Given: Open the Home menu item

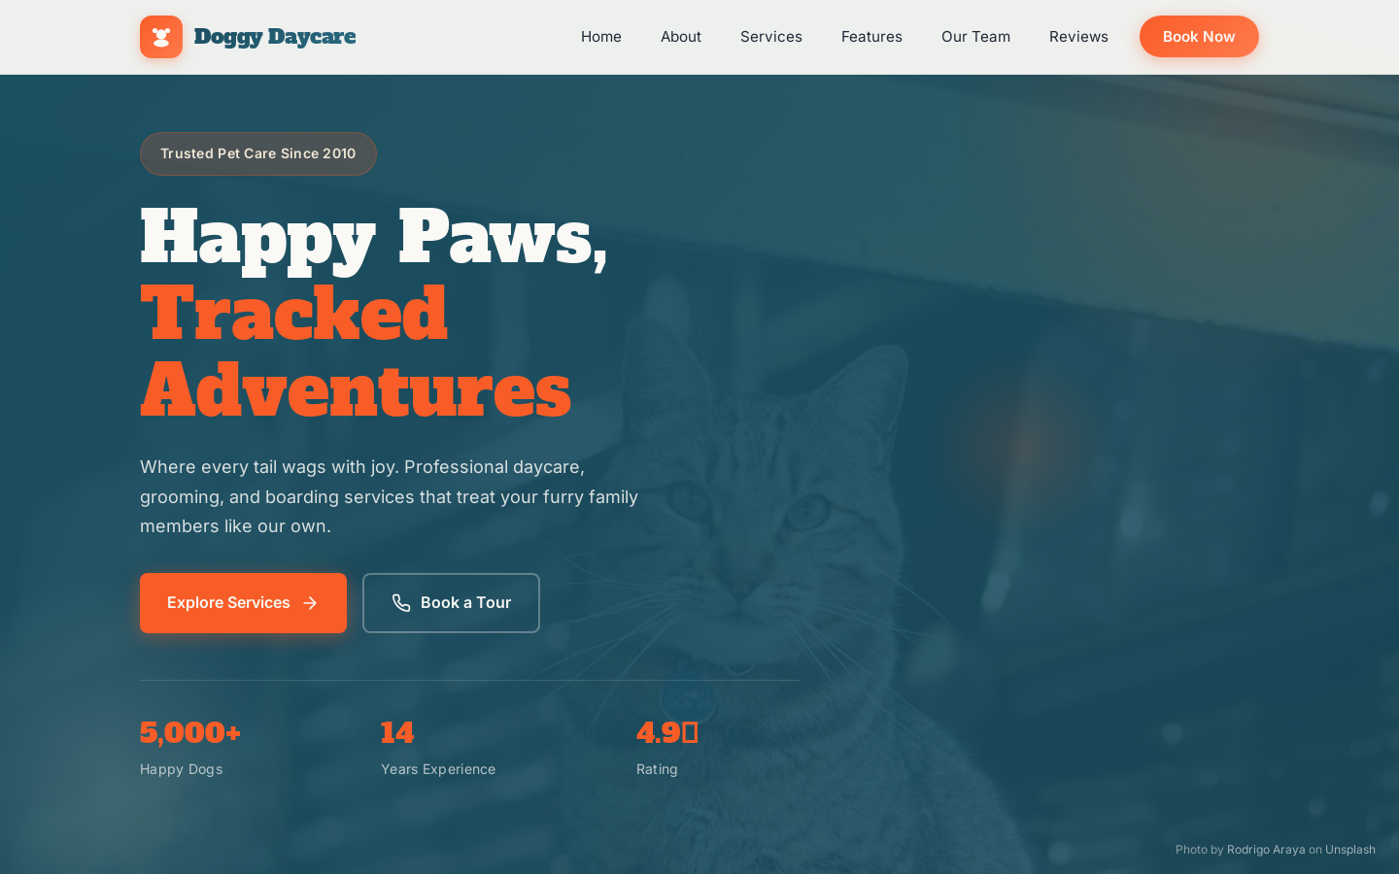Looking at the screenshot, I should (x=601, y=37).
